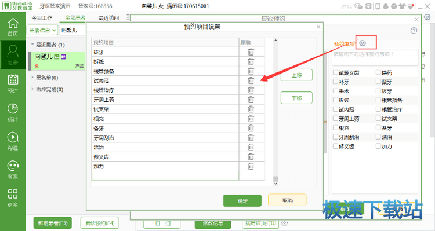The image size is (435, 231).
Task: Click trash icon for 修义齿
Action: click(x=251, y=157)
